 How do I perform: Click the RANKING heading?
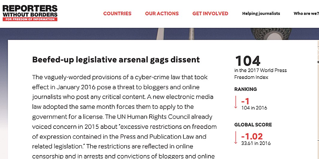tap(245, 89)
